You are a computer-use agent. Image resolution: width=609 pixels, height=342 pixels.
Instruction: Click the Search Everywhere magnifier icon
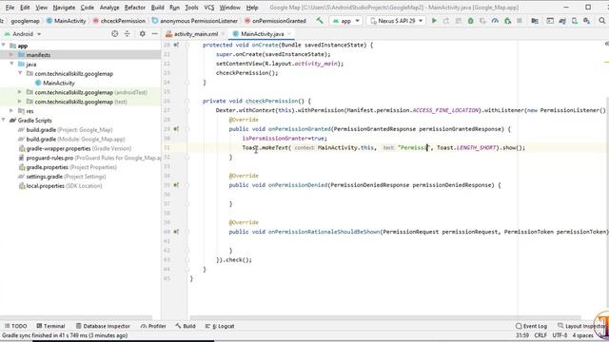tap(602, 21)
